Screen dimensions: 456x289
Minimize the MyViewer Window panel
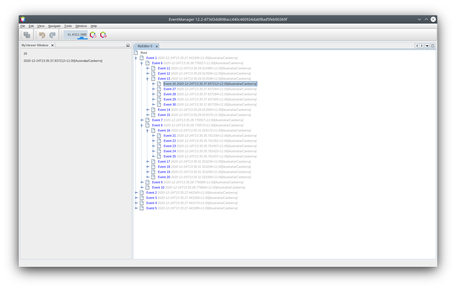(128, 45)
